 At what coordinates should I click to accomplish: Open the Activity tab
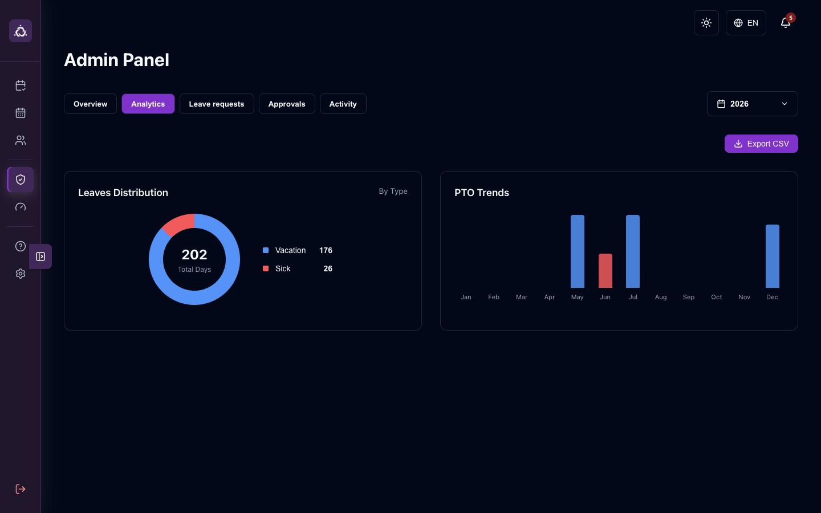pos(343,104)
